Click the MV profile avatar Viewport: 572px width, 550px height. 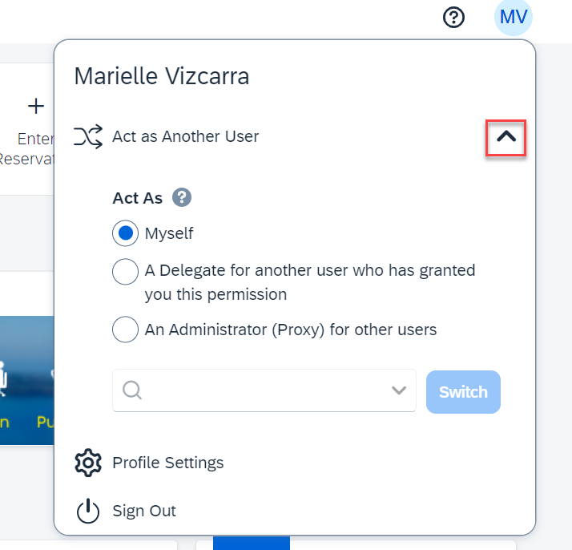tap(514, 17)
